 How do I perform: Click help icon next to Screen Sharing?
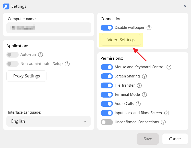(144, 76)
